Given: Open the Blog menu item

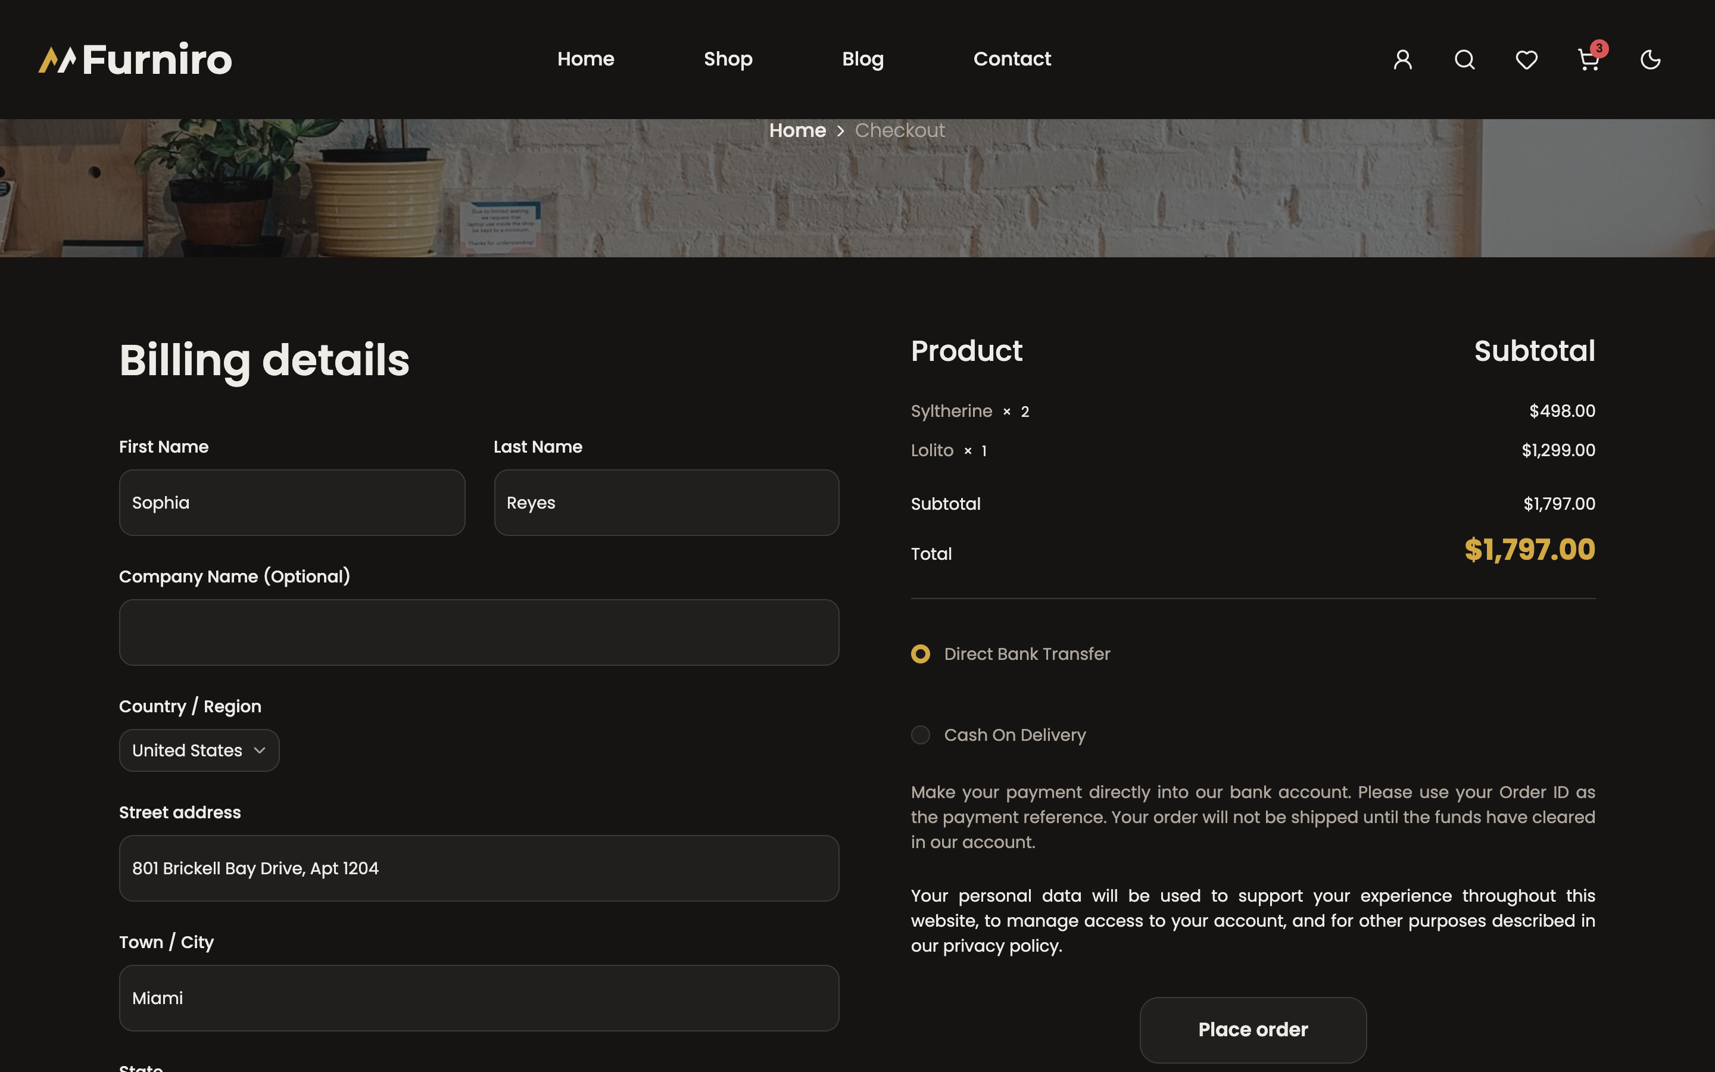Looking at the screenshot, I should 862,59.
